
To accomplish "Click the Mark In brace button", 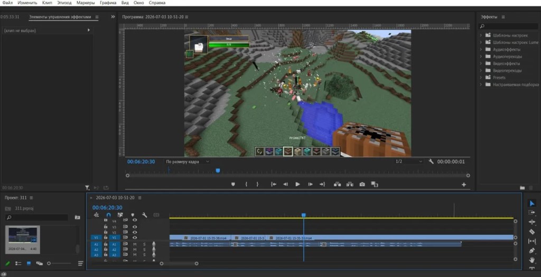I will 246,184.
